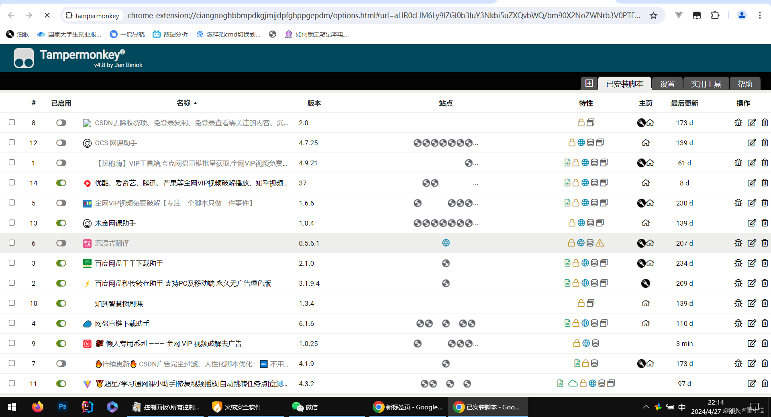This screenshot has width=771, height=417.
Task: Edit the 懒人专用系列 script
Action: coord(752,343)
